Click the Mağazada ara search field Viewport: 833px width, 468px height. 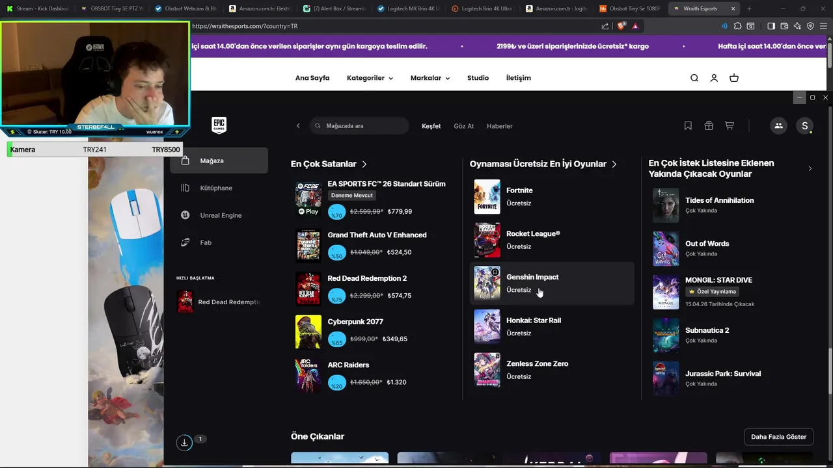point(359,126)
